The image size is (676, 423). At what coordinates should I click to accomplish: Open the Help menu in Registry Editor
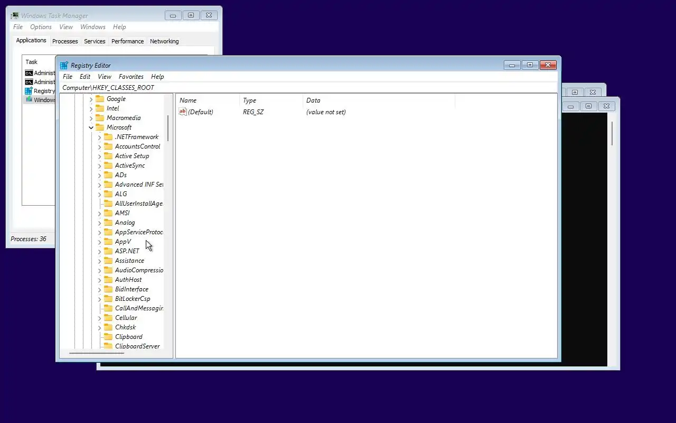157,77
